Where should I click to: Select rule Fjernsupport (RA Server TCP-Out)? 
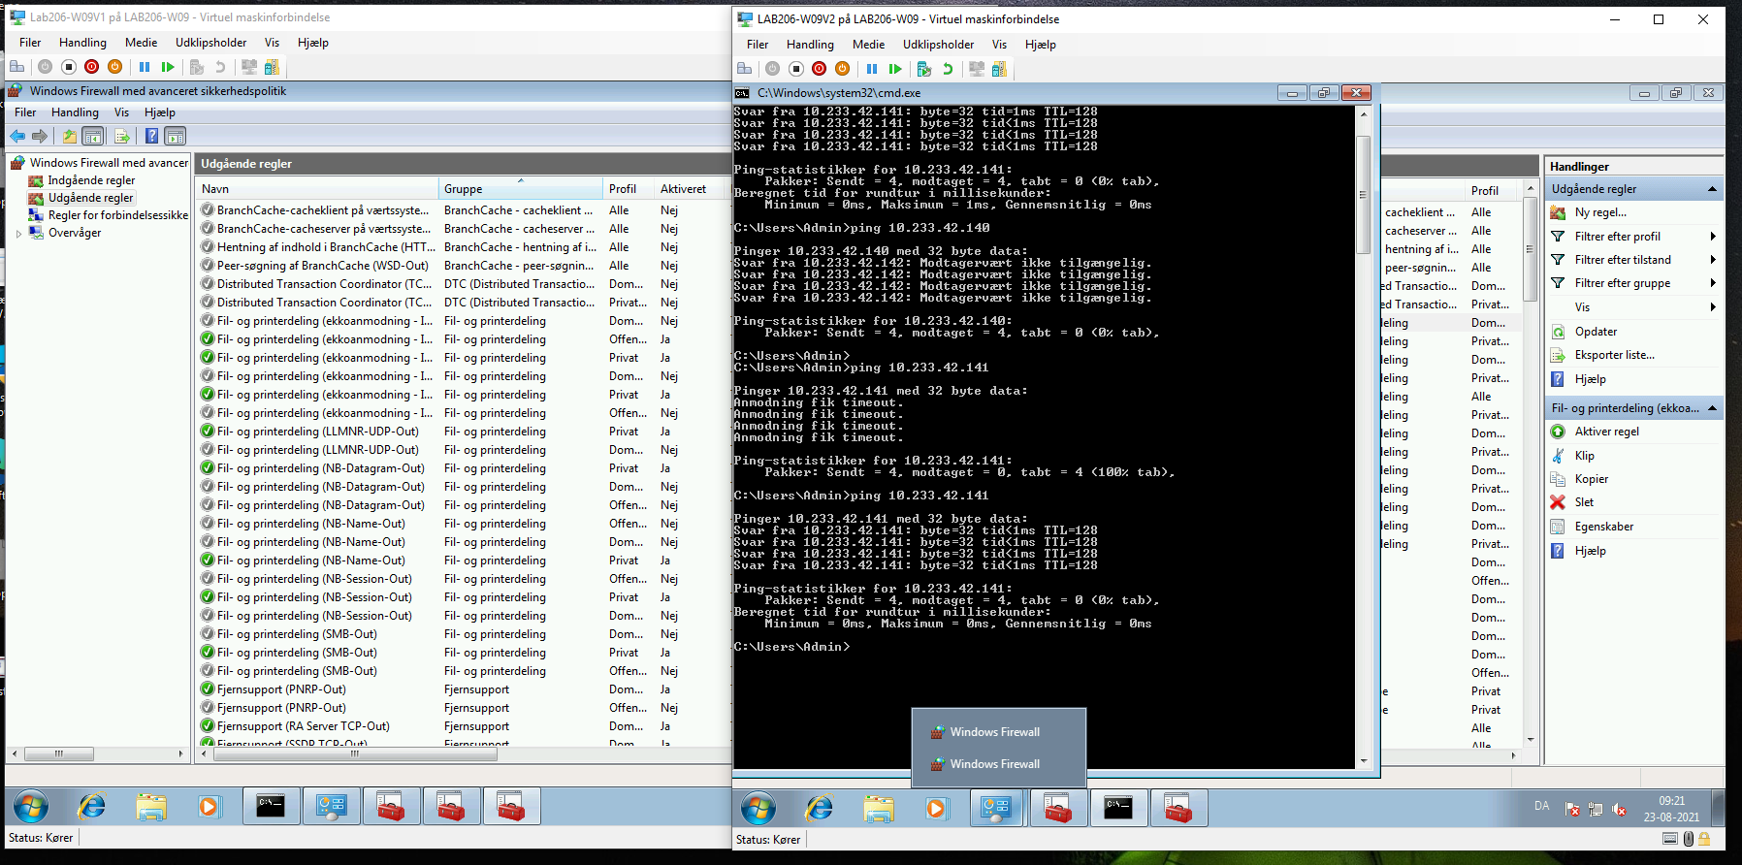click(x=303, y=726)
